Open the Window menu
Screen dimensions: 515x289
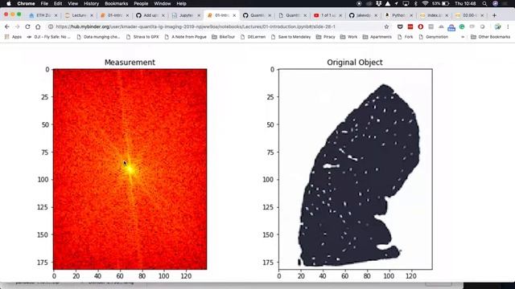[x=163, y=3]
